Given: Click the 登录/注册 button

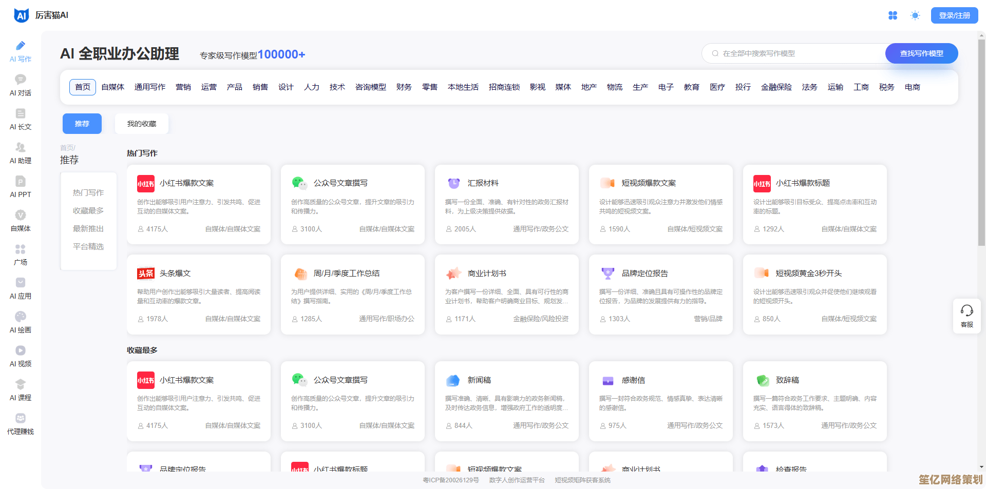Looking at the screenshot, I should pyautogui.click(x=955, y=15).
